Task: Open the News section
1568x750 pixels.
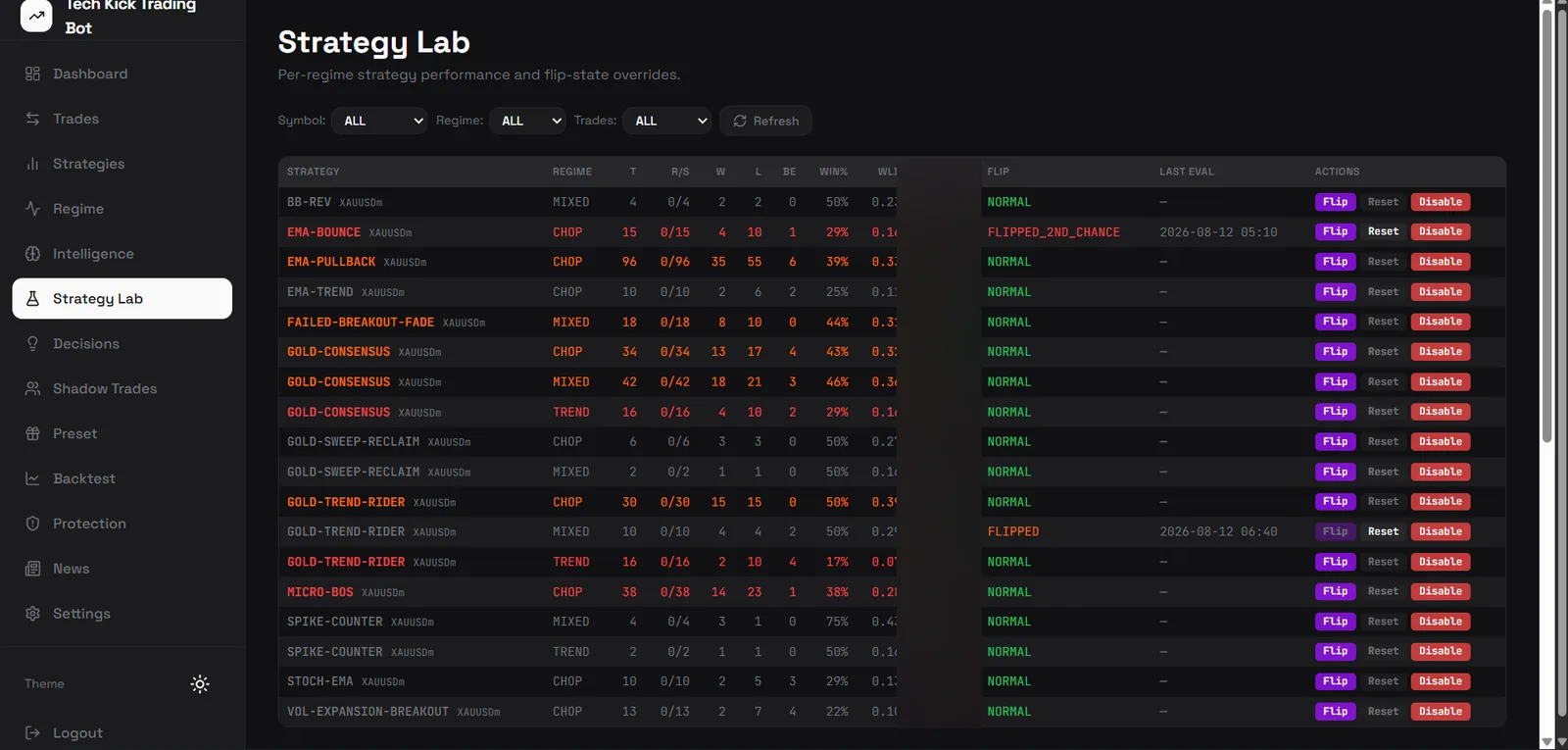Action: tap(122, 569)
